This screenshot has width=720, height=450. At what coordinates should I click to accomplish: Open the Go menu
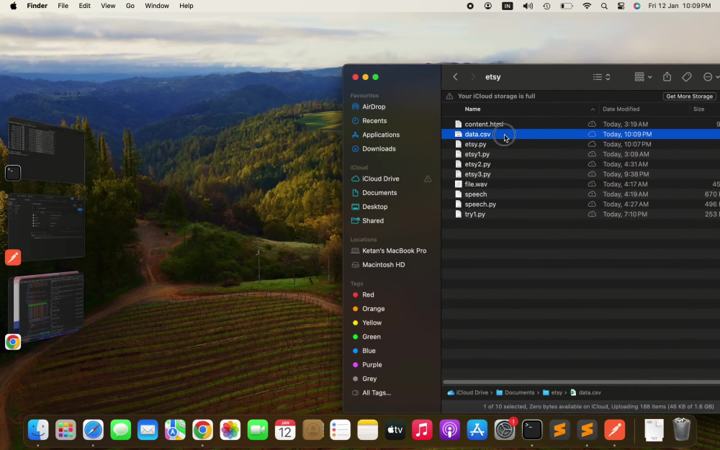pyautogui.click(x=130, y=6)
